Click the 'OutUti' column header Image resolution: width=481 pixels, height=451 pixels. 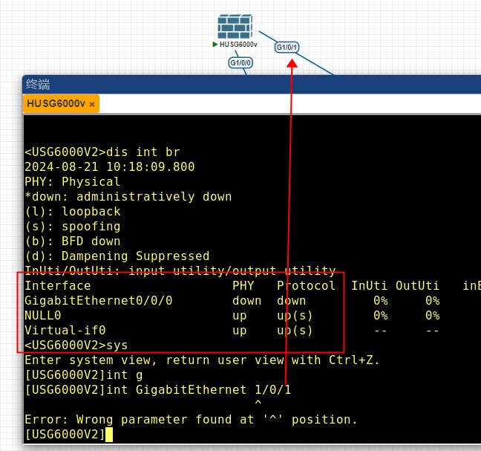click(x=417, y=285)
